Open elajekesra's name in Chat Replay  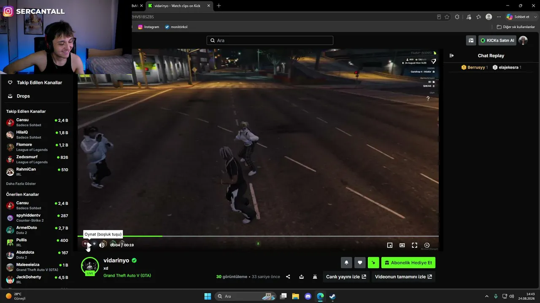[509, 67]
